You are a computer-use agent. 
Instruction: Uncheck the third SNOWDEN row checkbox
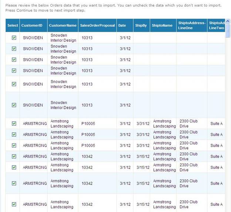[14, 60]
